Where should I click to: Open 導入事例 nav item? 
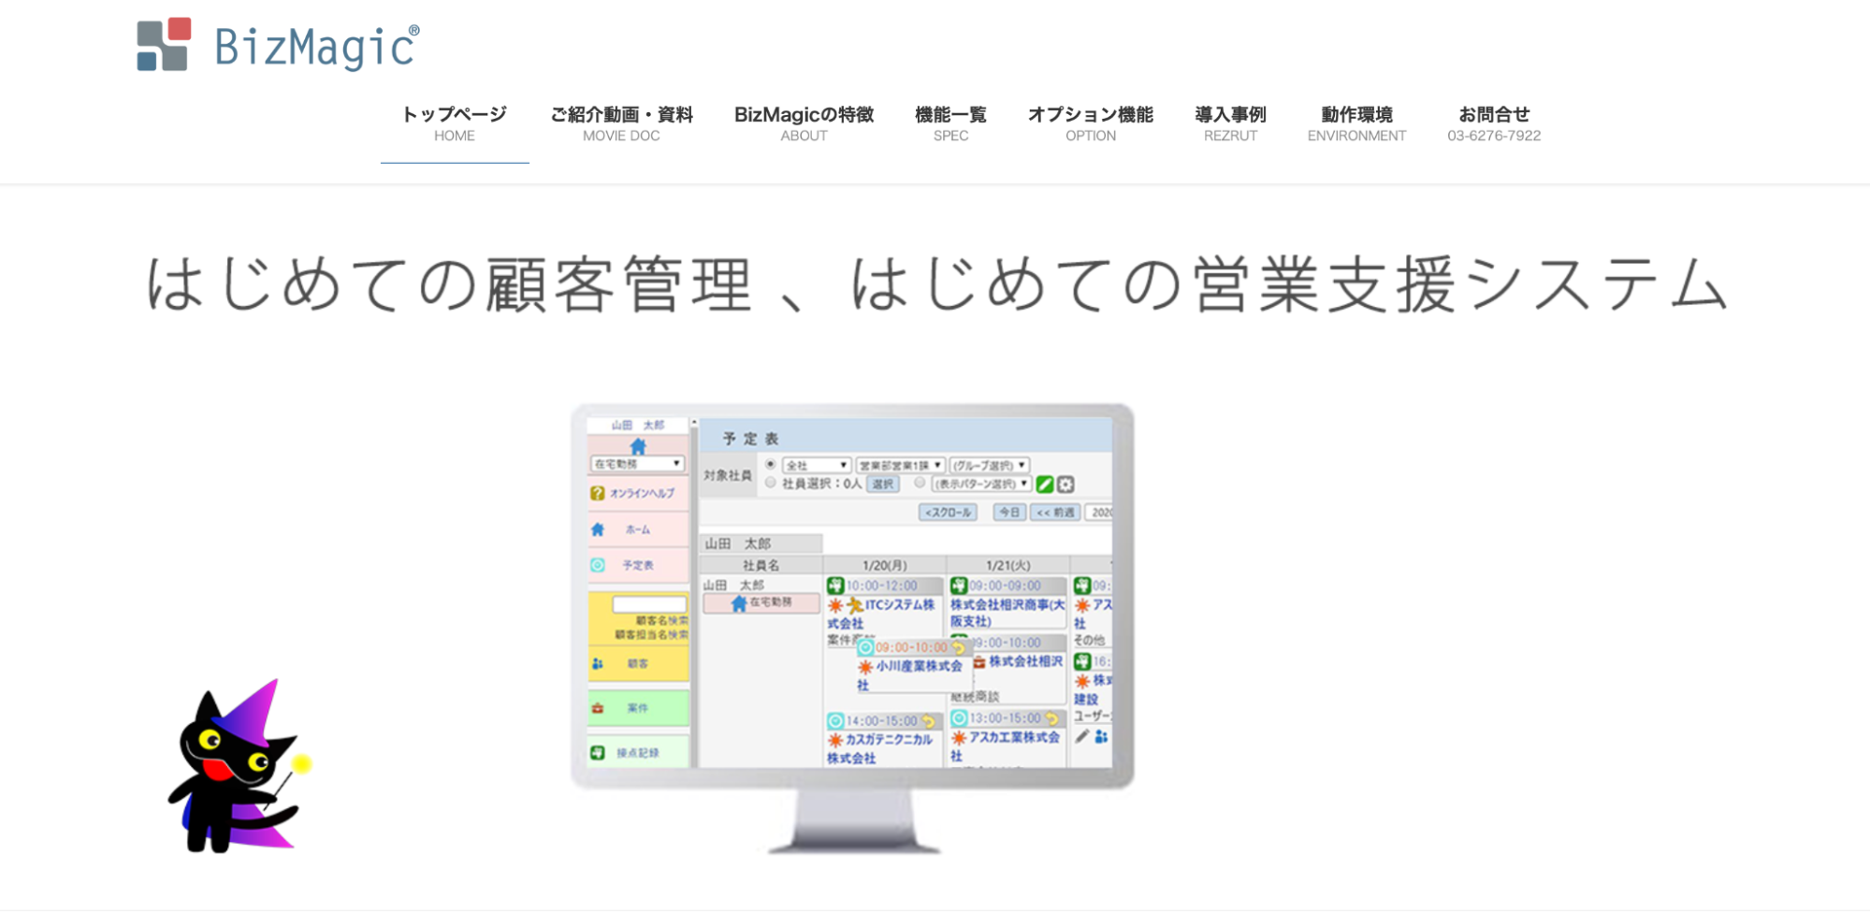coord(1230,123)
